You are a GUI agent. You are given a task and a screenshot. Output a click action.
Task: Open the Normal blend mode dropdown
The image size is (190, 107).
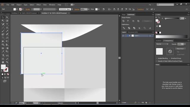point(162,44)
